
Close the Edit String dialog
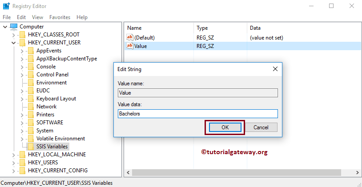pyautogui.click(x=275, y=69)
